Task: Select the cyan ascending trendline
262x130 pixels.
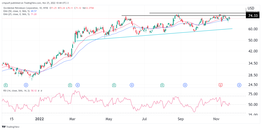Action: (x=154, y=35)
